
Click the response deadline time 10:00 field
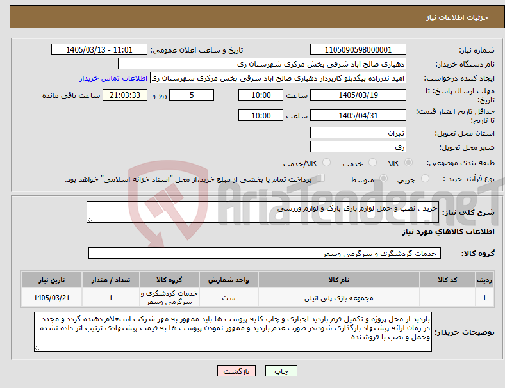pyautogui.click(x=261, y=95)
